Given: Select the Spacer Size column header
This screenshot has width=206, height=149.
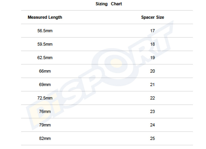Looking at the screenshot, I should [152, 17].
